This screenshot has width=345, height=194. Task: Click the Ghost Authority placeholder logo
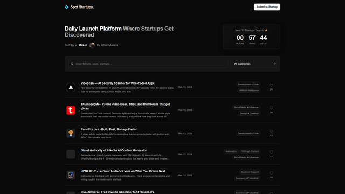[71, 155]
